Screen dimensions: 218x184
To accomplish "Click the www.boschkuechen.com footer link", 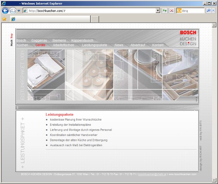I will click(182, 174).
